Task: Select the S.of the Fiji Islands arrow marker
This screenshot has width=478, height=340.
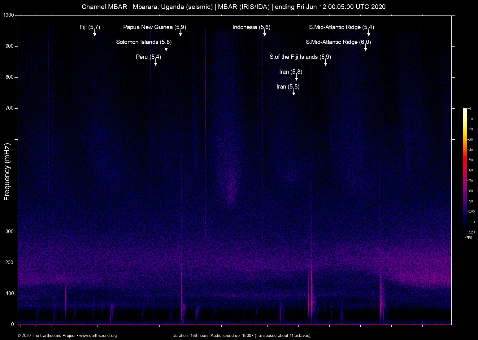Action: click(325, 64)
